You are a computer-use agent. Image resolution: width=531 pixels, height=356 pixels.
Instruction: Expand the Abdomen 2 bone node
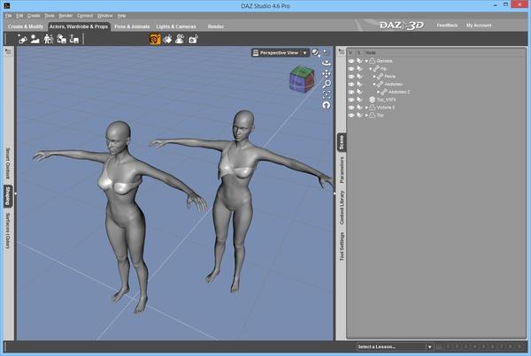[x=379, y=92]
